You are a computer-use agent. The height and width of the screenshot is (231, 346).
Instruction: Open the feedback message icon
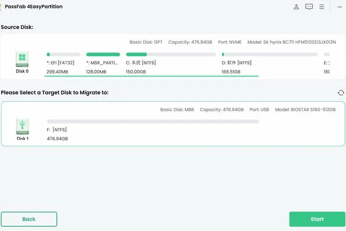pos(309,7)
